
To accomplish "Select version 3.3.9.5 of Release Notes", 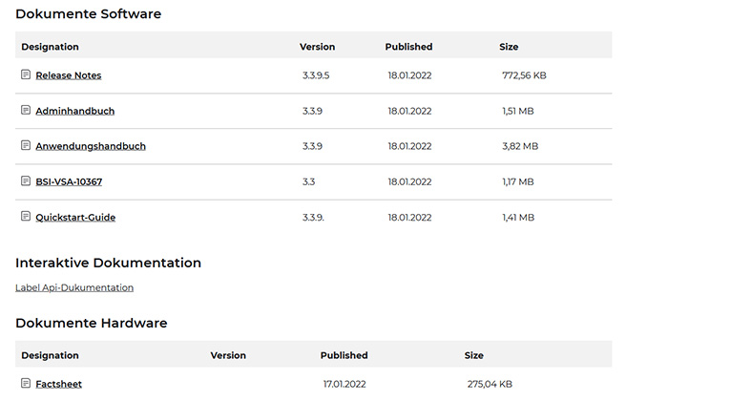I will [x=316, y=75].
